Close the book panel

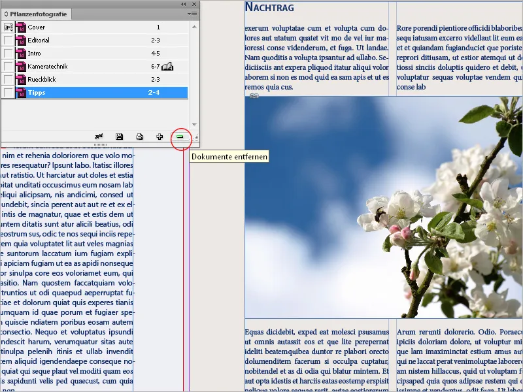pos(194,4)
